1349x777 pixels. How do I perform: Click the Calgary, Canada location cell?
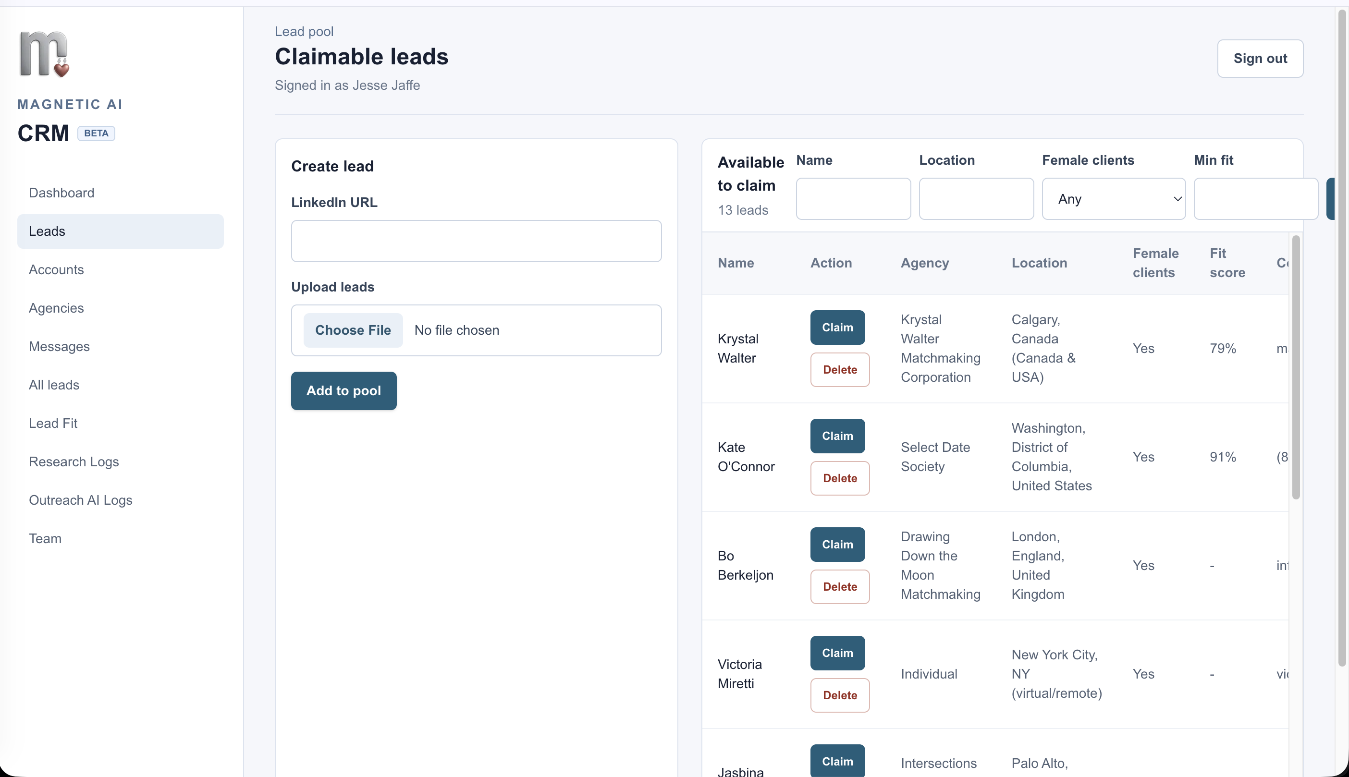tap(1043, 349)
